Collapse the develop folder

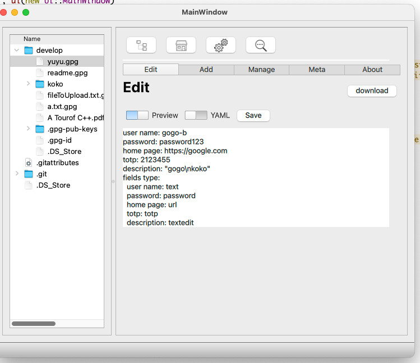coord(17,50)
